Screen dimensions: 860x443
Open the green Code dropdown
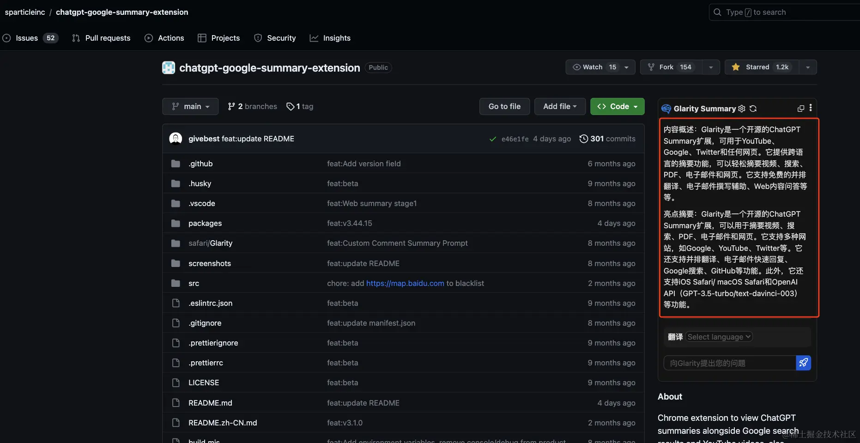(618, 106)
